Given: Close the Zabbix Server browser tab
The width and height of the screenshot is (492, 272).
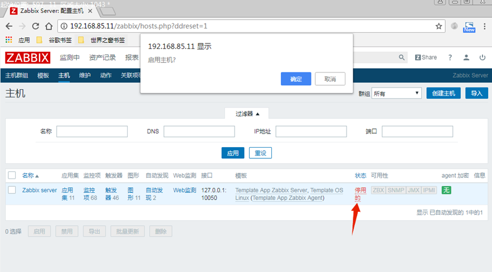Looking at the screenshot, I should 90,11.
